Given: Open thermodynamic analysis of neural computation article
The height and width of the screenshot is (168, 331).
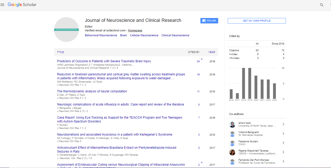Looking at the screenshot, I should point(92,91).
